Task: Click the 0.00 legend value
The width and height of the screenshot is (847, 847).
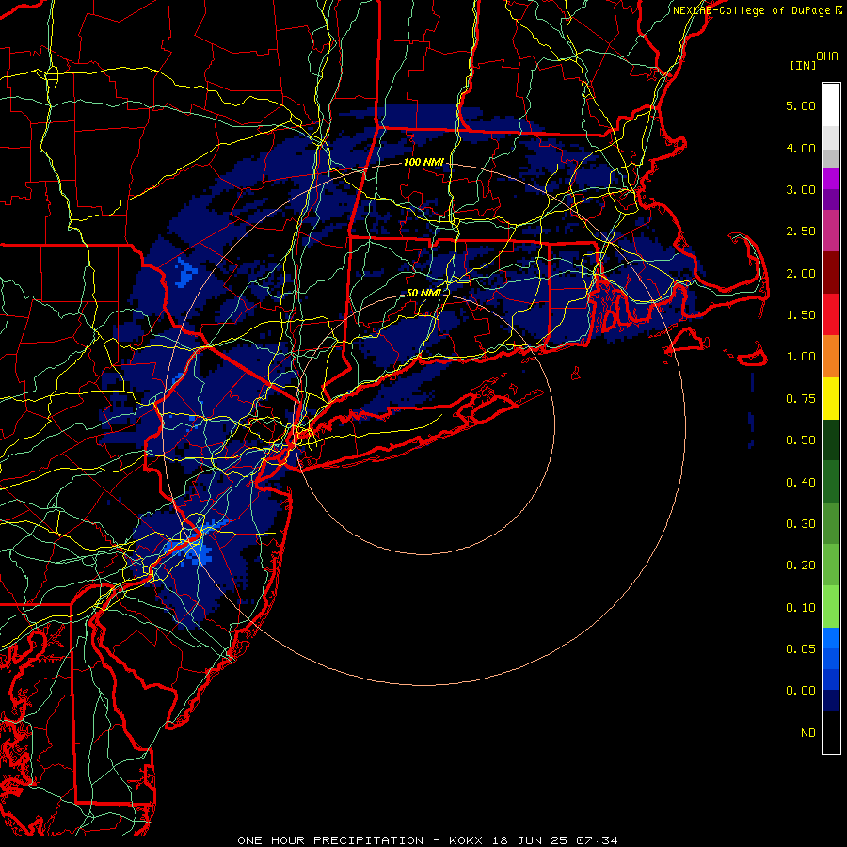Action: click(x=801, y=691)
